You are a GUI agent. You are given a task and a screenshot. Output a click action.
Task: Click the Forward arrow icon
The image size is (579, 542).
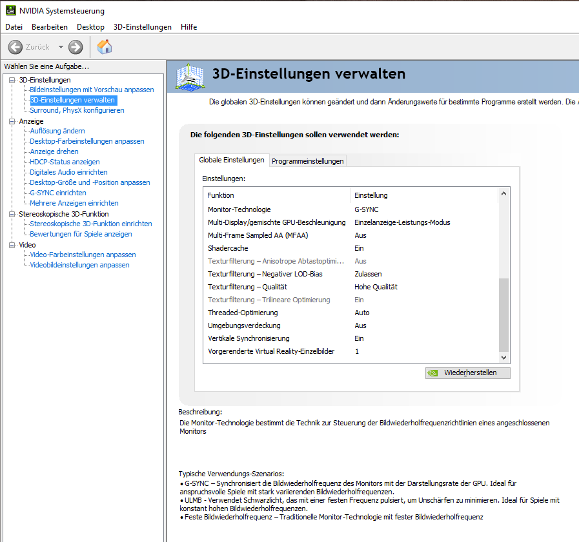[76, 47]
